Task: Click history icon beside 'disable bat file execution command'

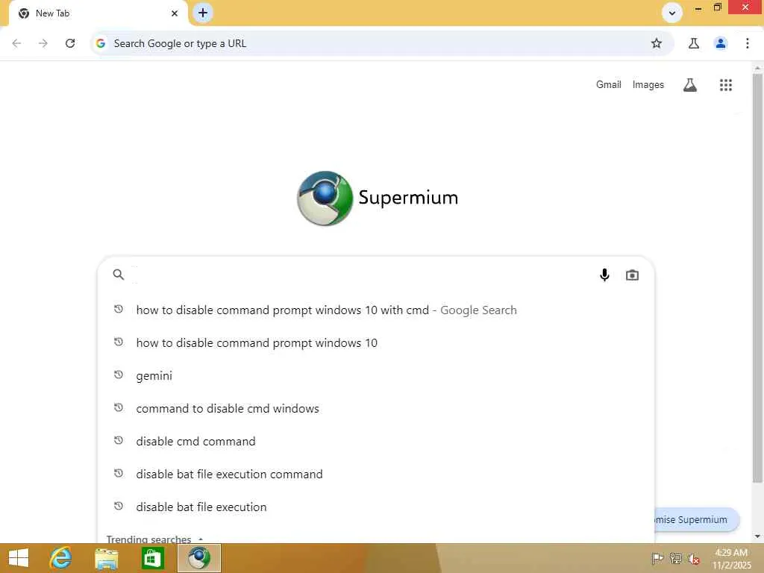Action: pos(119,473)
